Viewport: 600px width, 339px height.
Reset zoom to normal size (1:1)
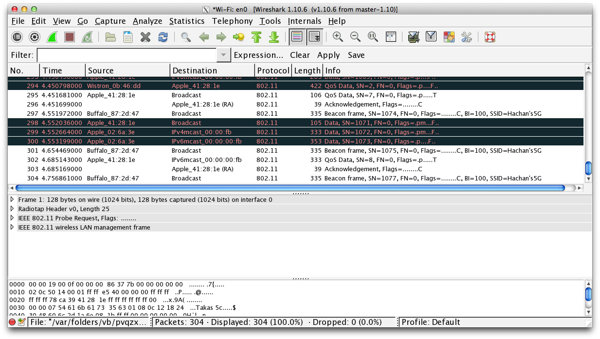(373, 37)
